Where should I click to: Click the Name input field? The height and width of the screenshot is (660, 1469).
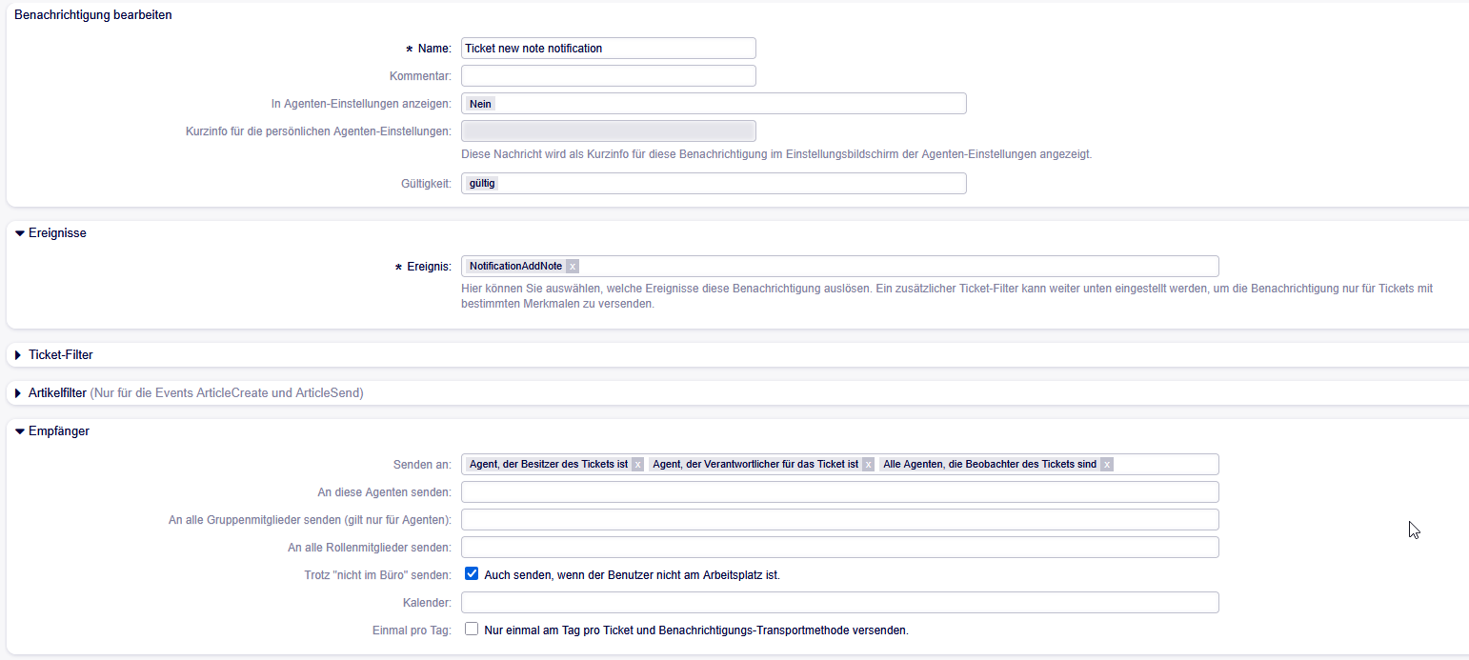coord(608,49)
